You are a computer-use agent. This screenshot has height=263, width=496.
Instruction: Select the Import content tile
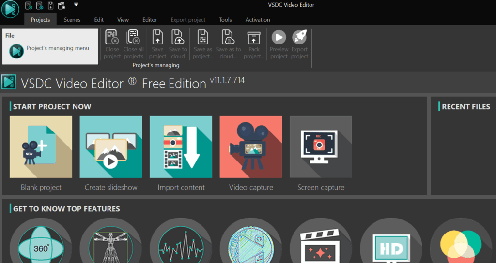(x=181, y=147)
